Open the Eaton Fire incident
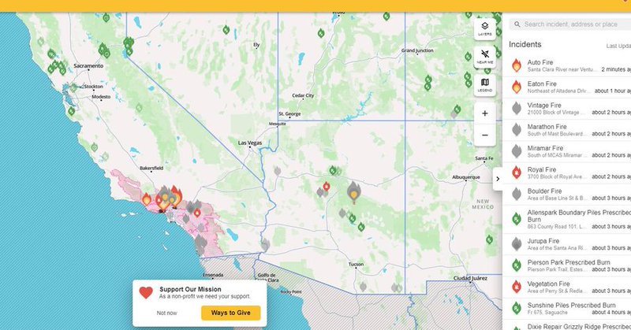 567,87
